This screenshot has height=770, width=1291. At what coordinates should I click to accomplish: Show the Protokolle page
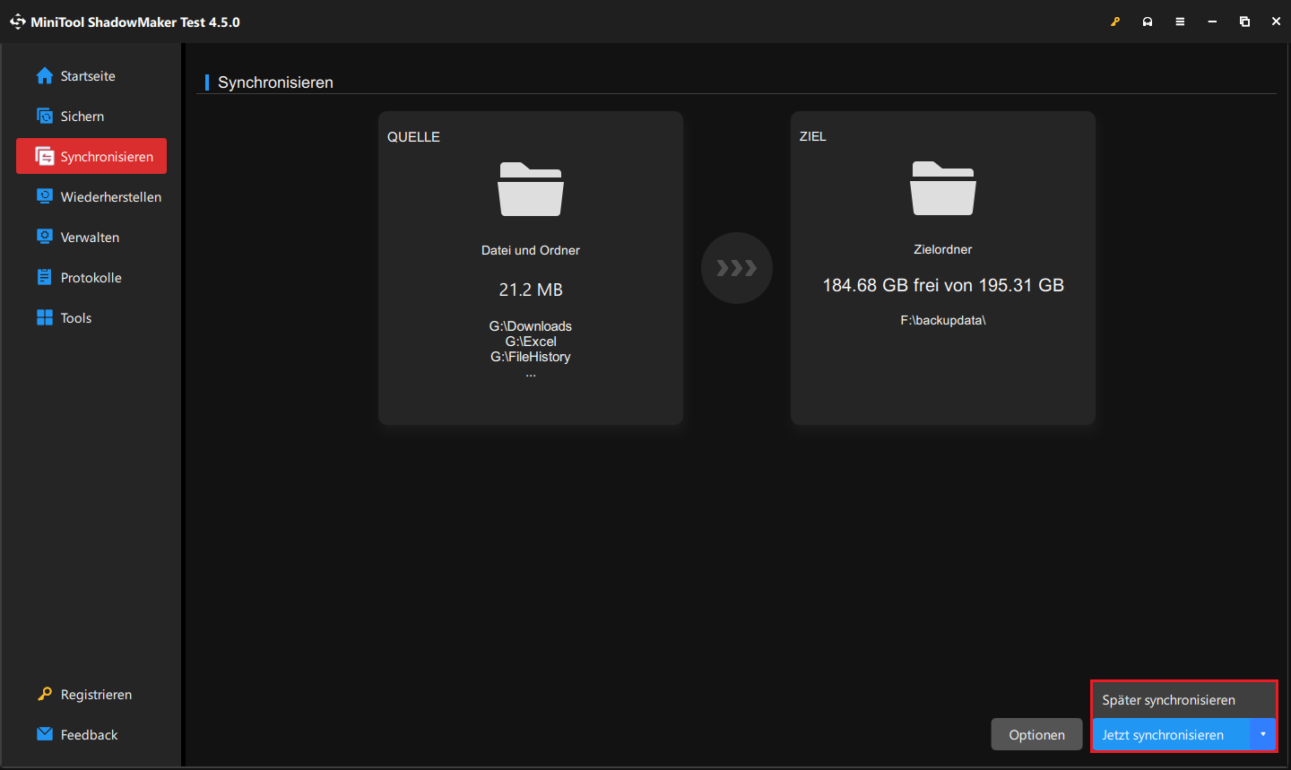click(x=91, y=277)
